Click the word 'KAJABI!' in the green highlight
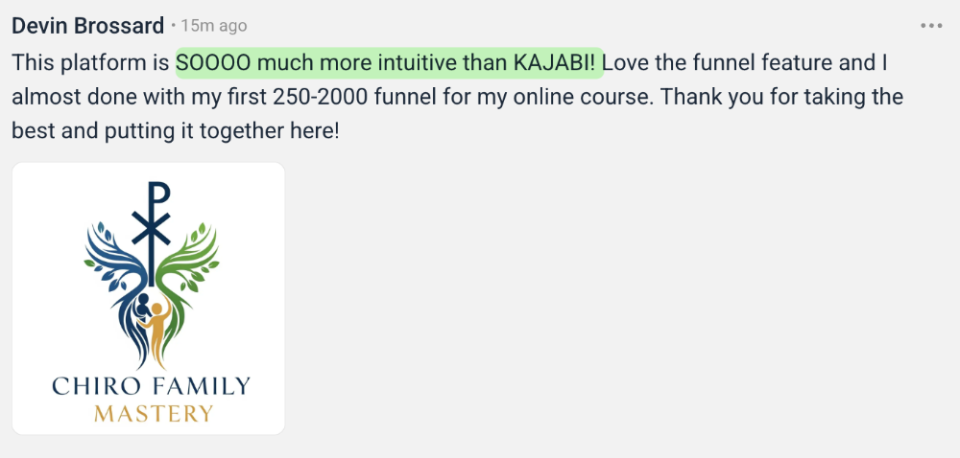960x458 pixels. pos(555,63)
